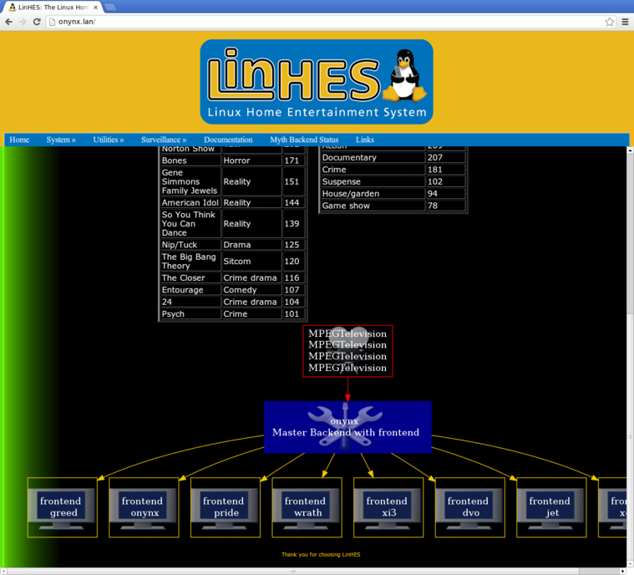Expand the Utilities » menu
This screenshot has width=634, height=575.
109,140
